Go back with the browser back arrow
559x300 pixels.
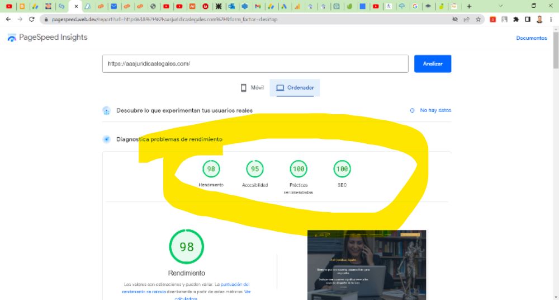8,19
